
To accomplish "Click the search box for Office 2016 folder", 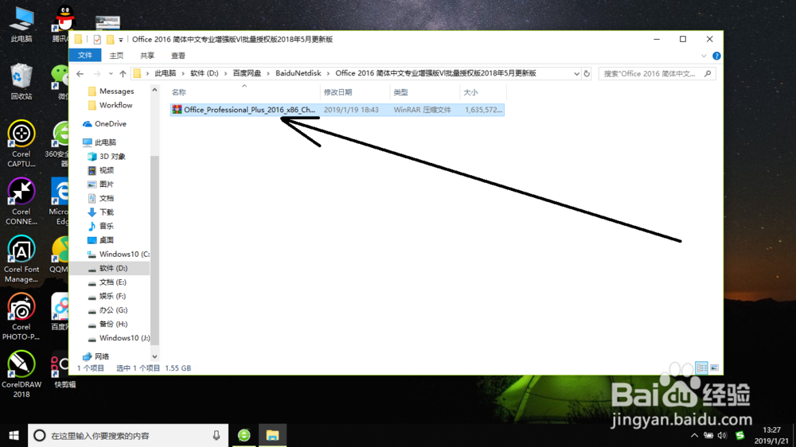I will (657, 73).
